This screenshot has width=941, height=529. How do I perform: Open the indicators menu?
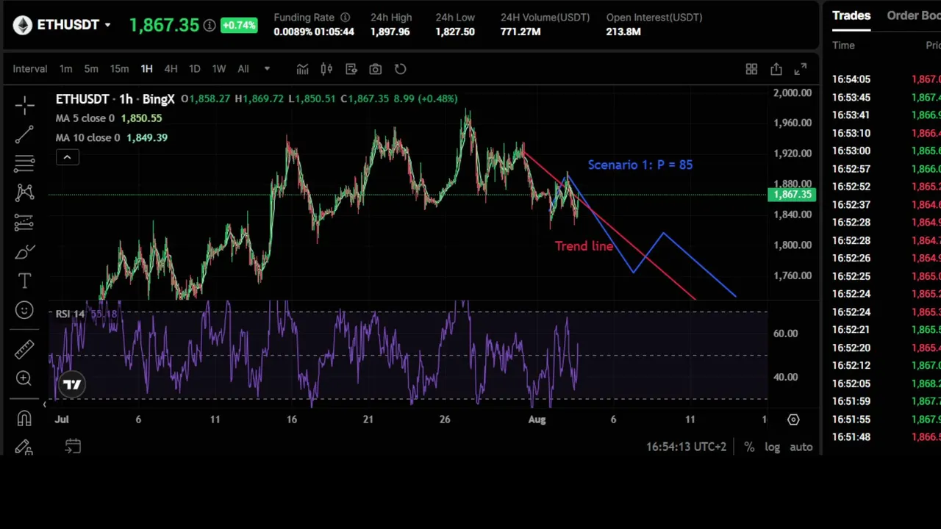click(x=302, y=69)
